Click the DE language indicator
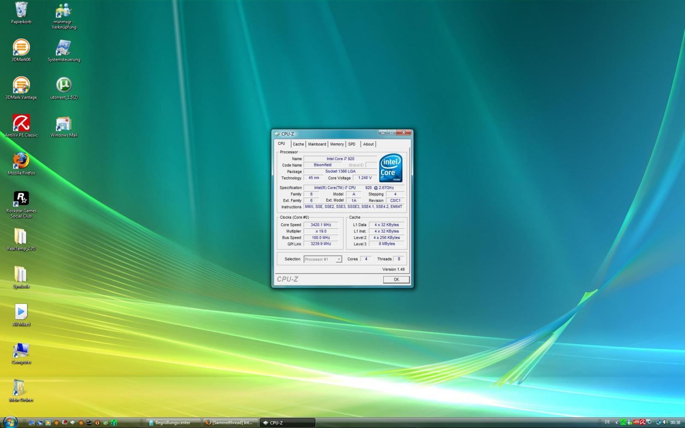Image resolution: width=685 pixels, height=428 pixels. tap(607, 422)
